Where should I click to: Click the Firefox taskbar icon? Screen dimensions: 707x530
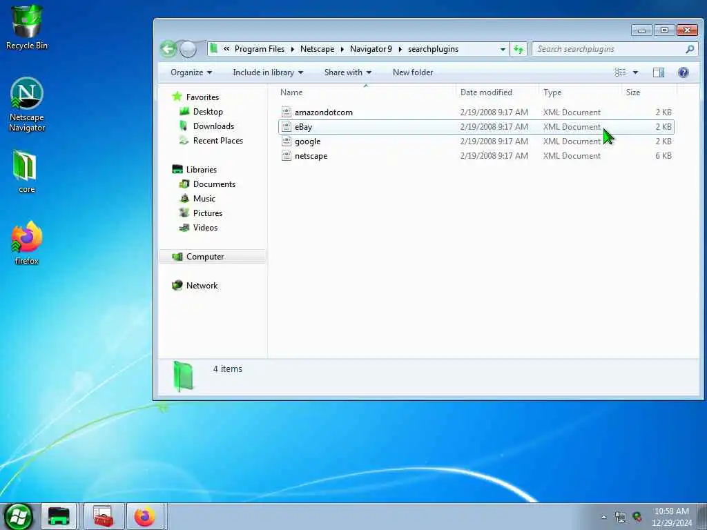[x=145, y=516]
